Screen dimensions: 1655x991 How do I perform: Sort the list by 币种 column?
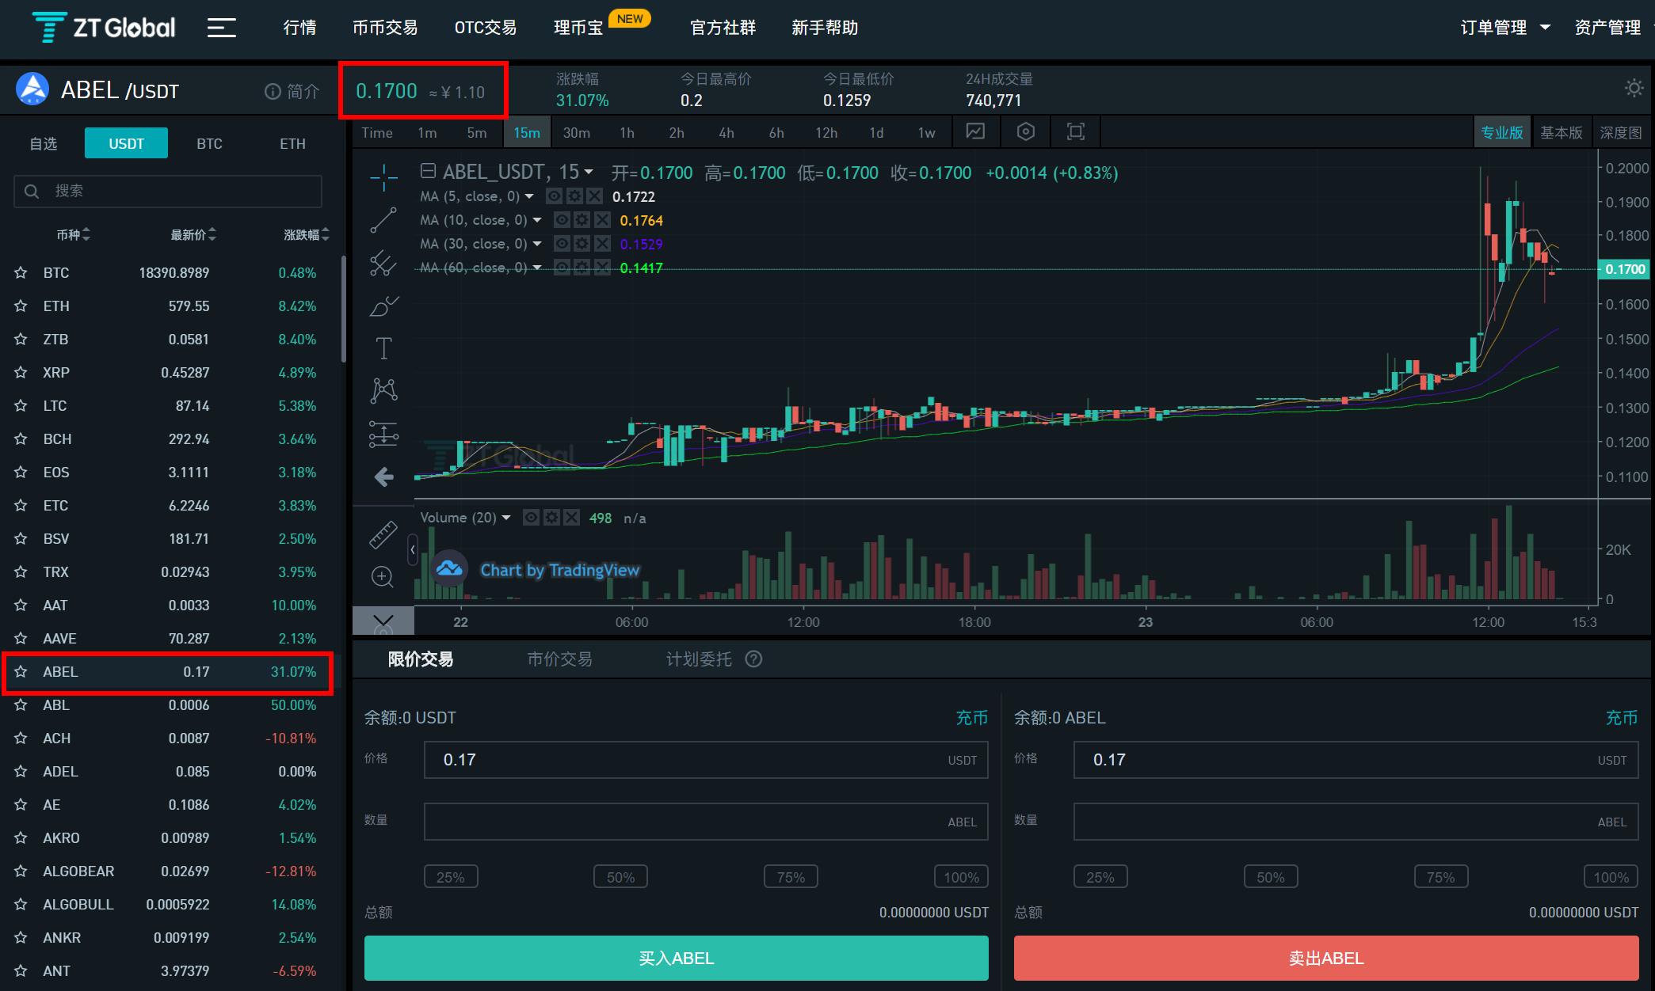pos(73,234)
